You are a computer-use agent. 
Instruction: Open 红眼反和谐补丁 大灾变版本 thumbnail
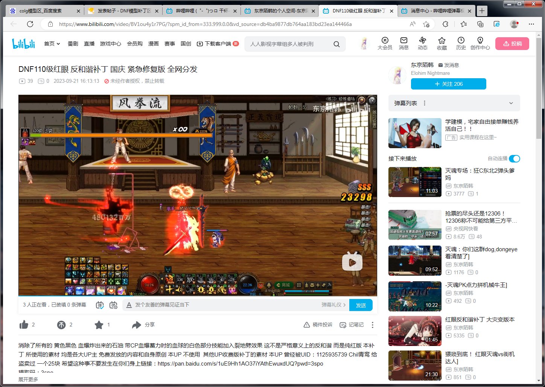415,331
